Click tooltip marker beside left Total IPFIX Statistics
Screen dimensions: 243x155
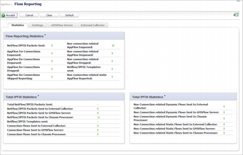(x=38, y=96)
